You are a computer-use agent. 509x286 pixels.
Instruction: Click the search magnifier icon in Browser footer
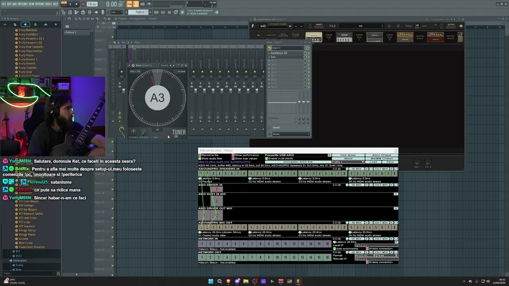click(x=58, y=274)
